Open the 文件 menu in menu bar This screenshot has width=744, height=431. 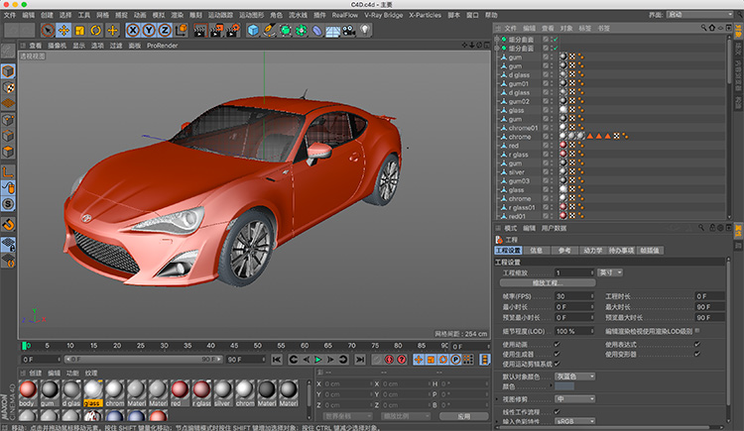click(10, 15)
